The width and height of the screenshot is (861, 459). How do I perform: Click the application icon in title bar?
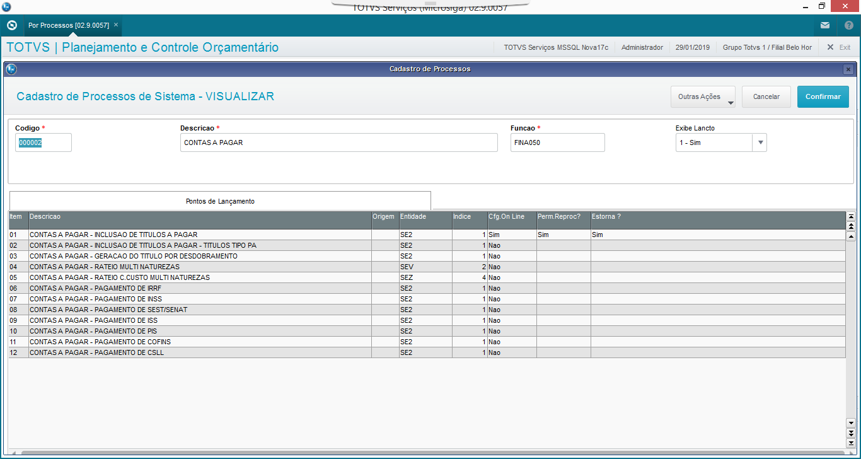[x=6, y=6]
